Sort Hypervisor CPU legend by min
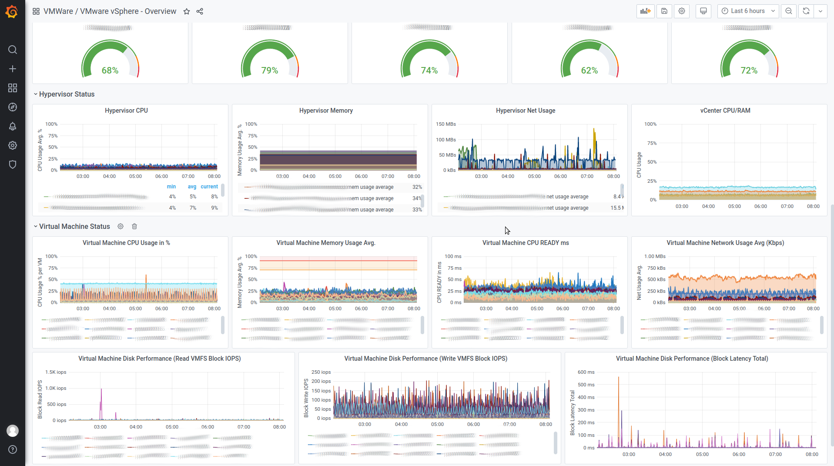Image resolution: width=834 pixels, height=466 pixels. click(171, 187)
